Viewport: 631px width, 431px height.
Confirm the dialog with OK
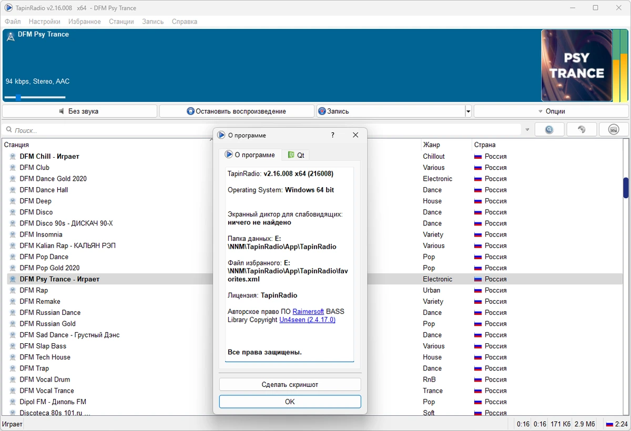(x=290, y=402)
